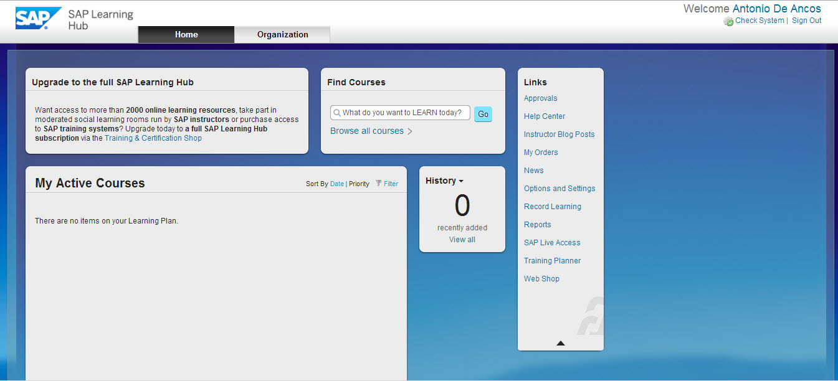Click the search magnifier icon in Find Courses
Viewport: 838px width, 381px height.
[x=337, y=113]
